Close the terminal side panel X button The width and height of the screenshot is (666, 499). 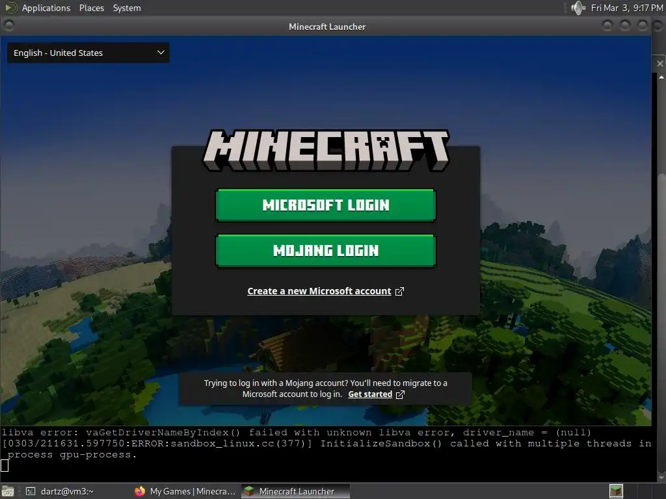click(659, 64)
